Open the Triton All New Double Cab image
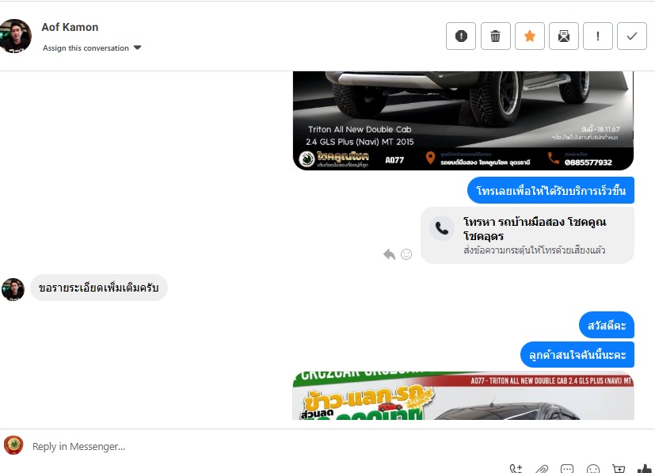The width and height of the screenshot is (655, 473). click(x=463, y=120)
